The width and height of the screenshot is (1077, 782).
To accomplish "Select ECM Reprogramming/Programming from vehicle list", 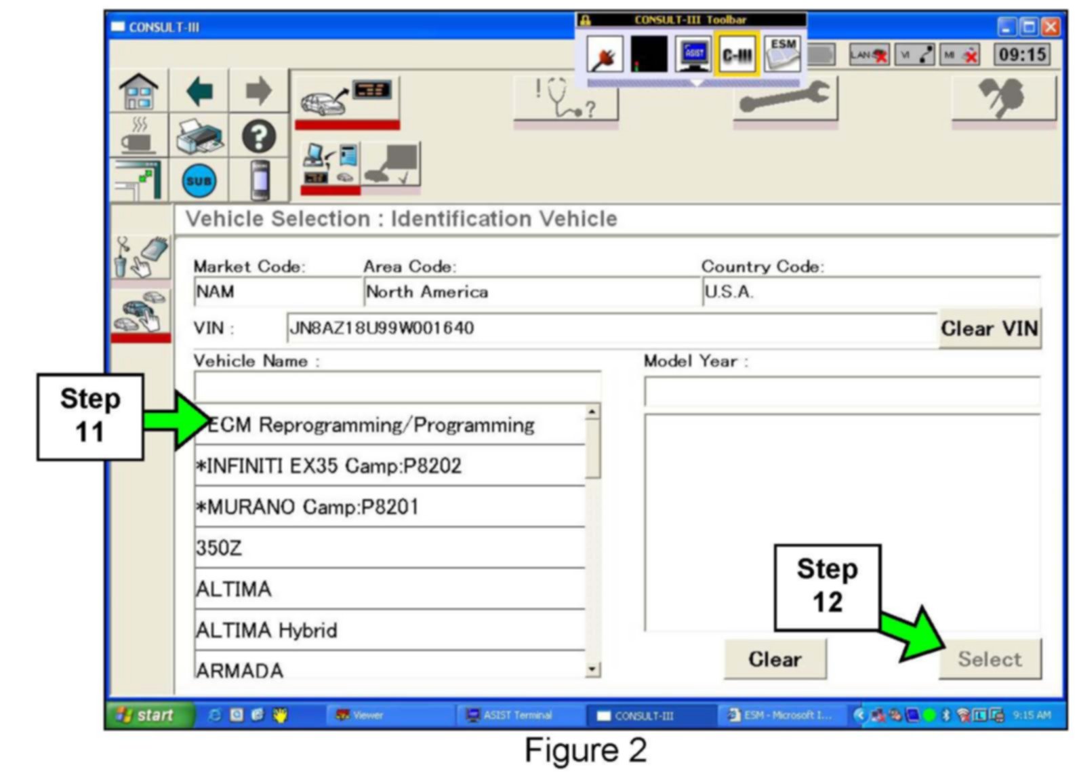I will [390, 425].
